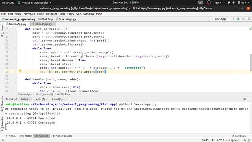Open the Help menu
This screenshot has width=252, height=142.
99,14
